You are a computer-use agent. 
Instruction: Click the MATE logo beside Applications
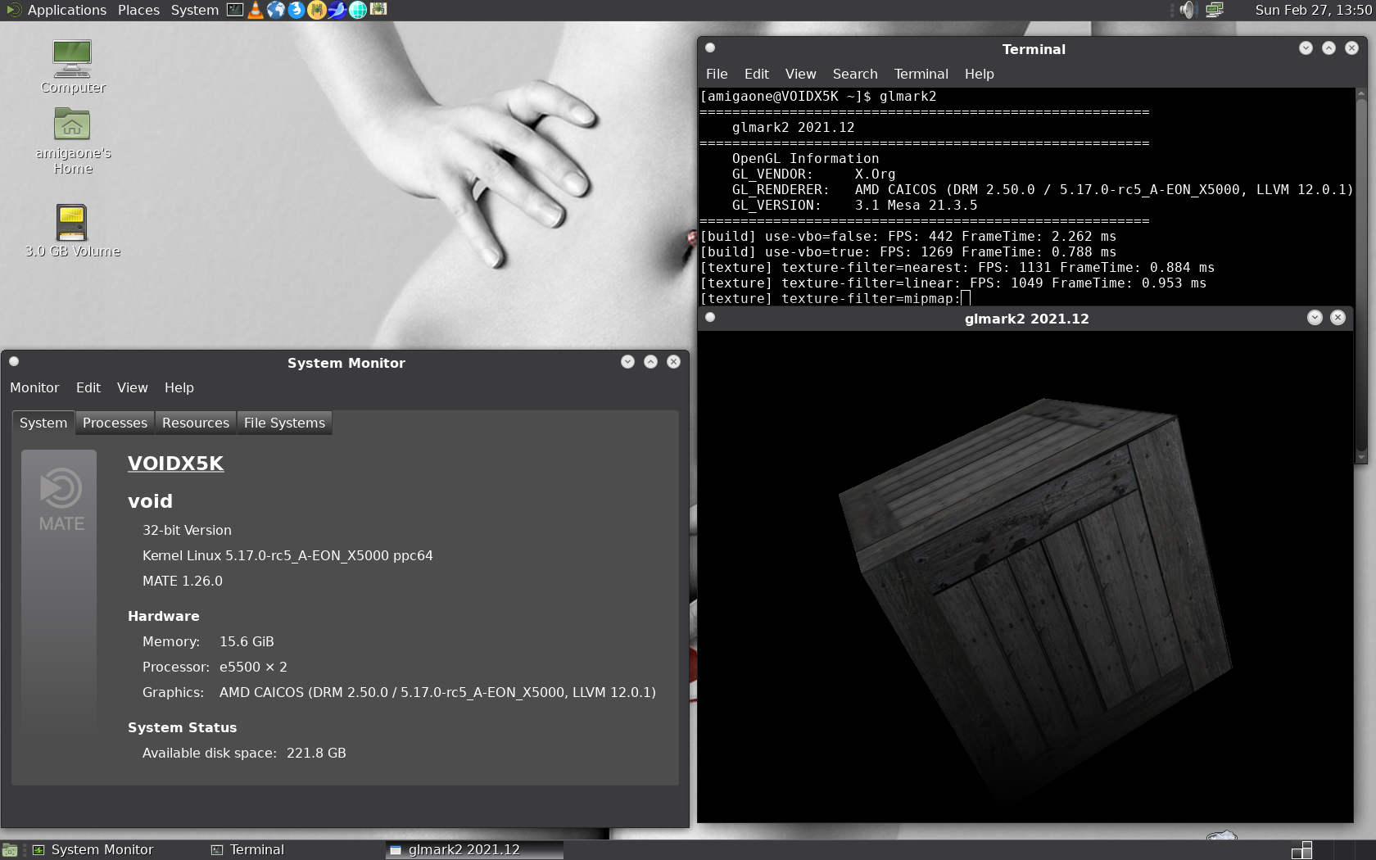(13, 10)
